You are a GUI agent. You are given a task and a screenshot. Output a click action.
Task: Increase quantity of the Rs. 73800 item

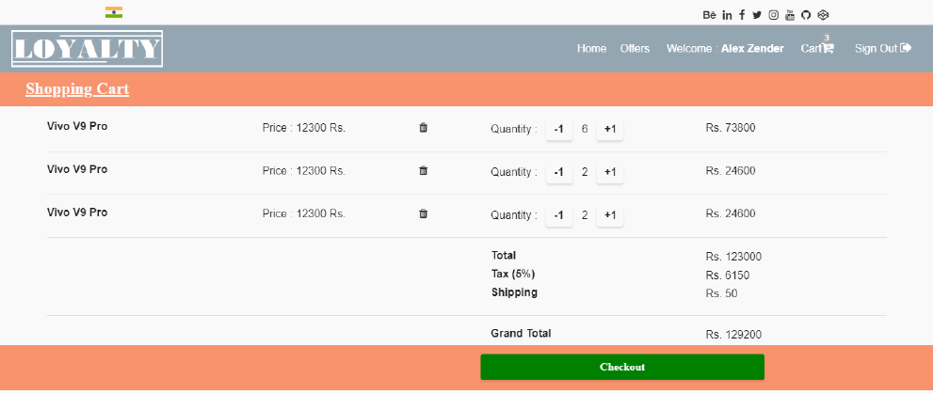(x=610, y=129)
